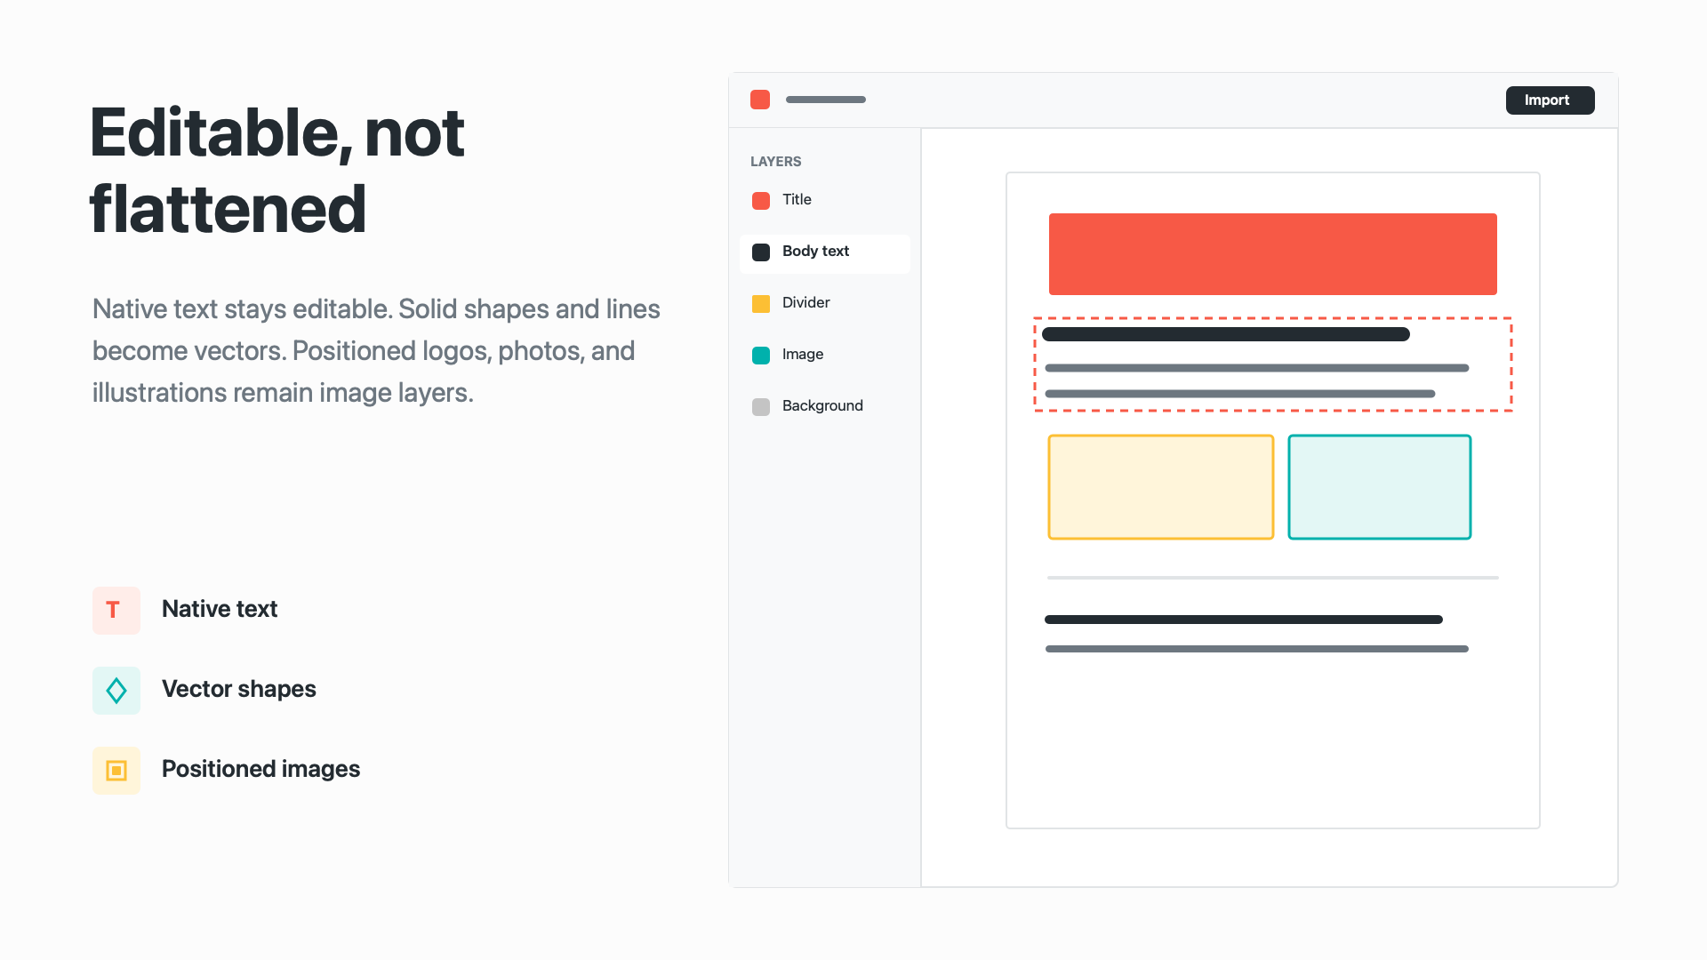Click the dashed-outlined body text selection
Viewport: 1707px width, 960px height.
pos(1273,364)
